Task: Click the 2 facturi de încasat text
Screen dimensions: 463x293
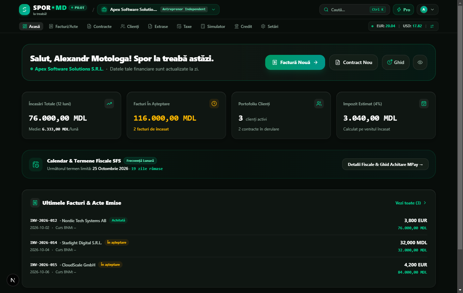Action: tap(151, 129)
